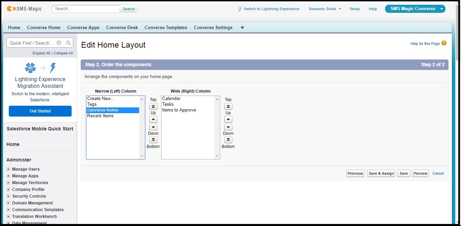The width and height of the screenshot is (461, 226).
Task: Click Collapse All in sidebar
Action: point(63,53)
